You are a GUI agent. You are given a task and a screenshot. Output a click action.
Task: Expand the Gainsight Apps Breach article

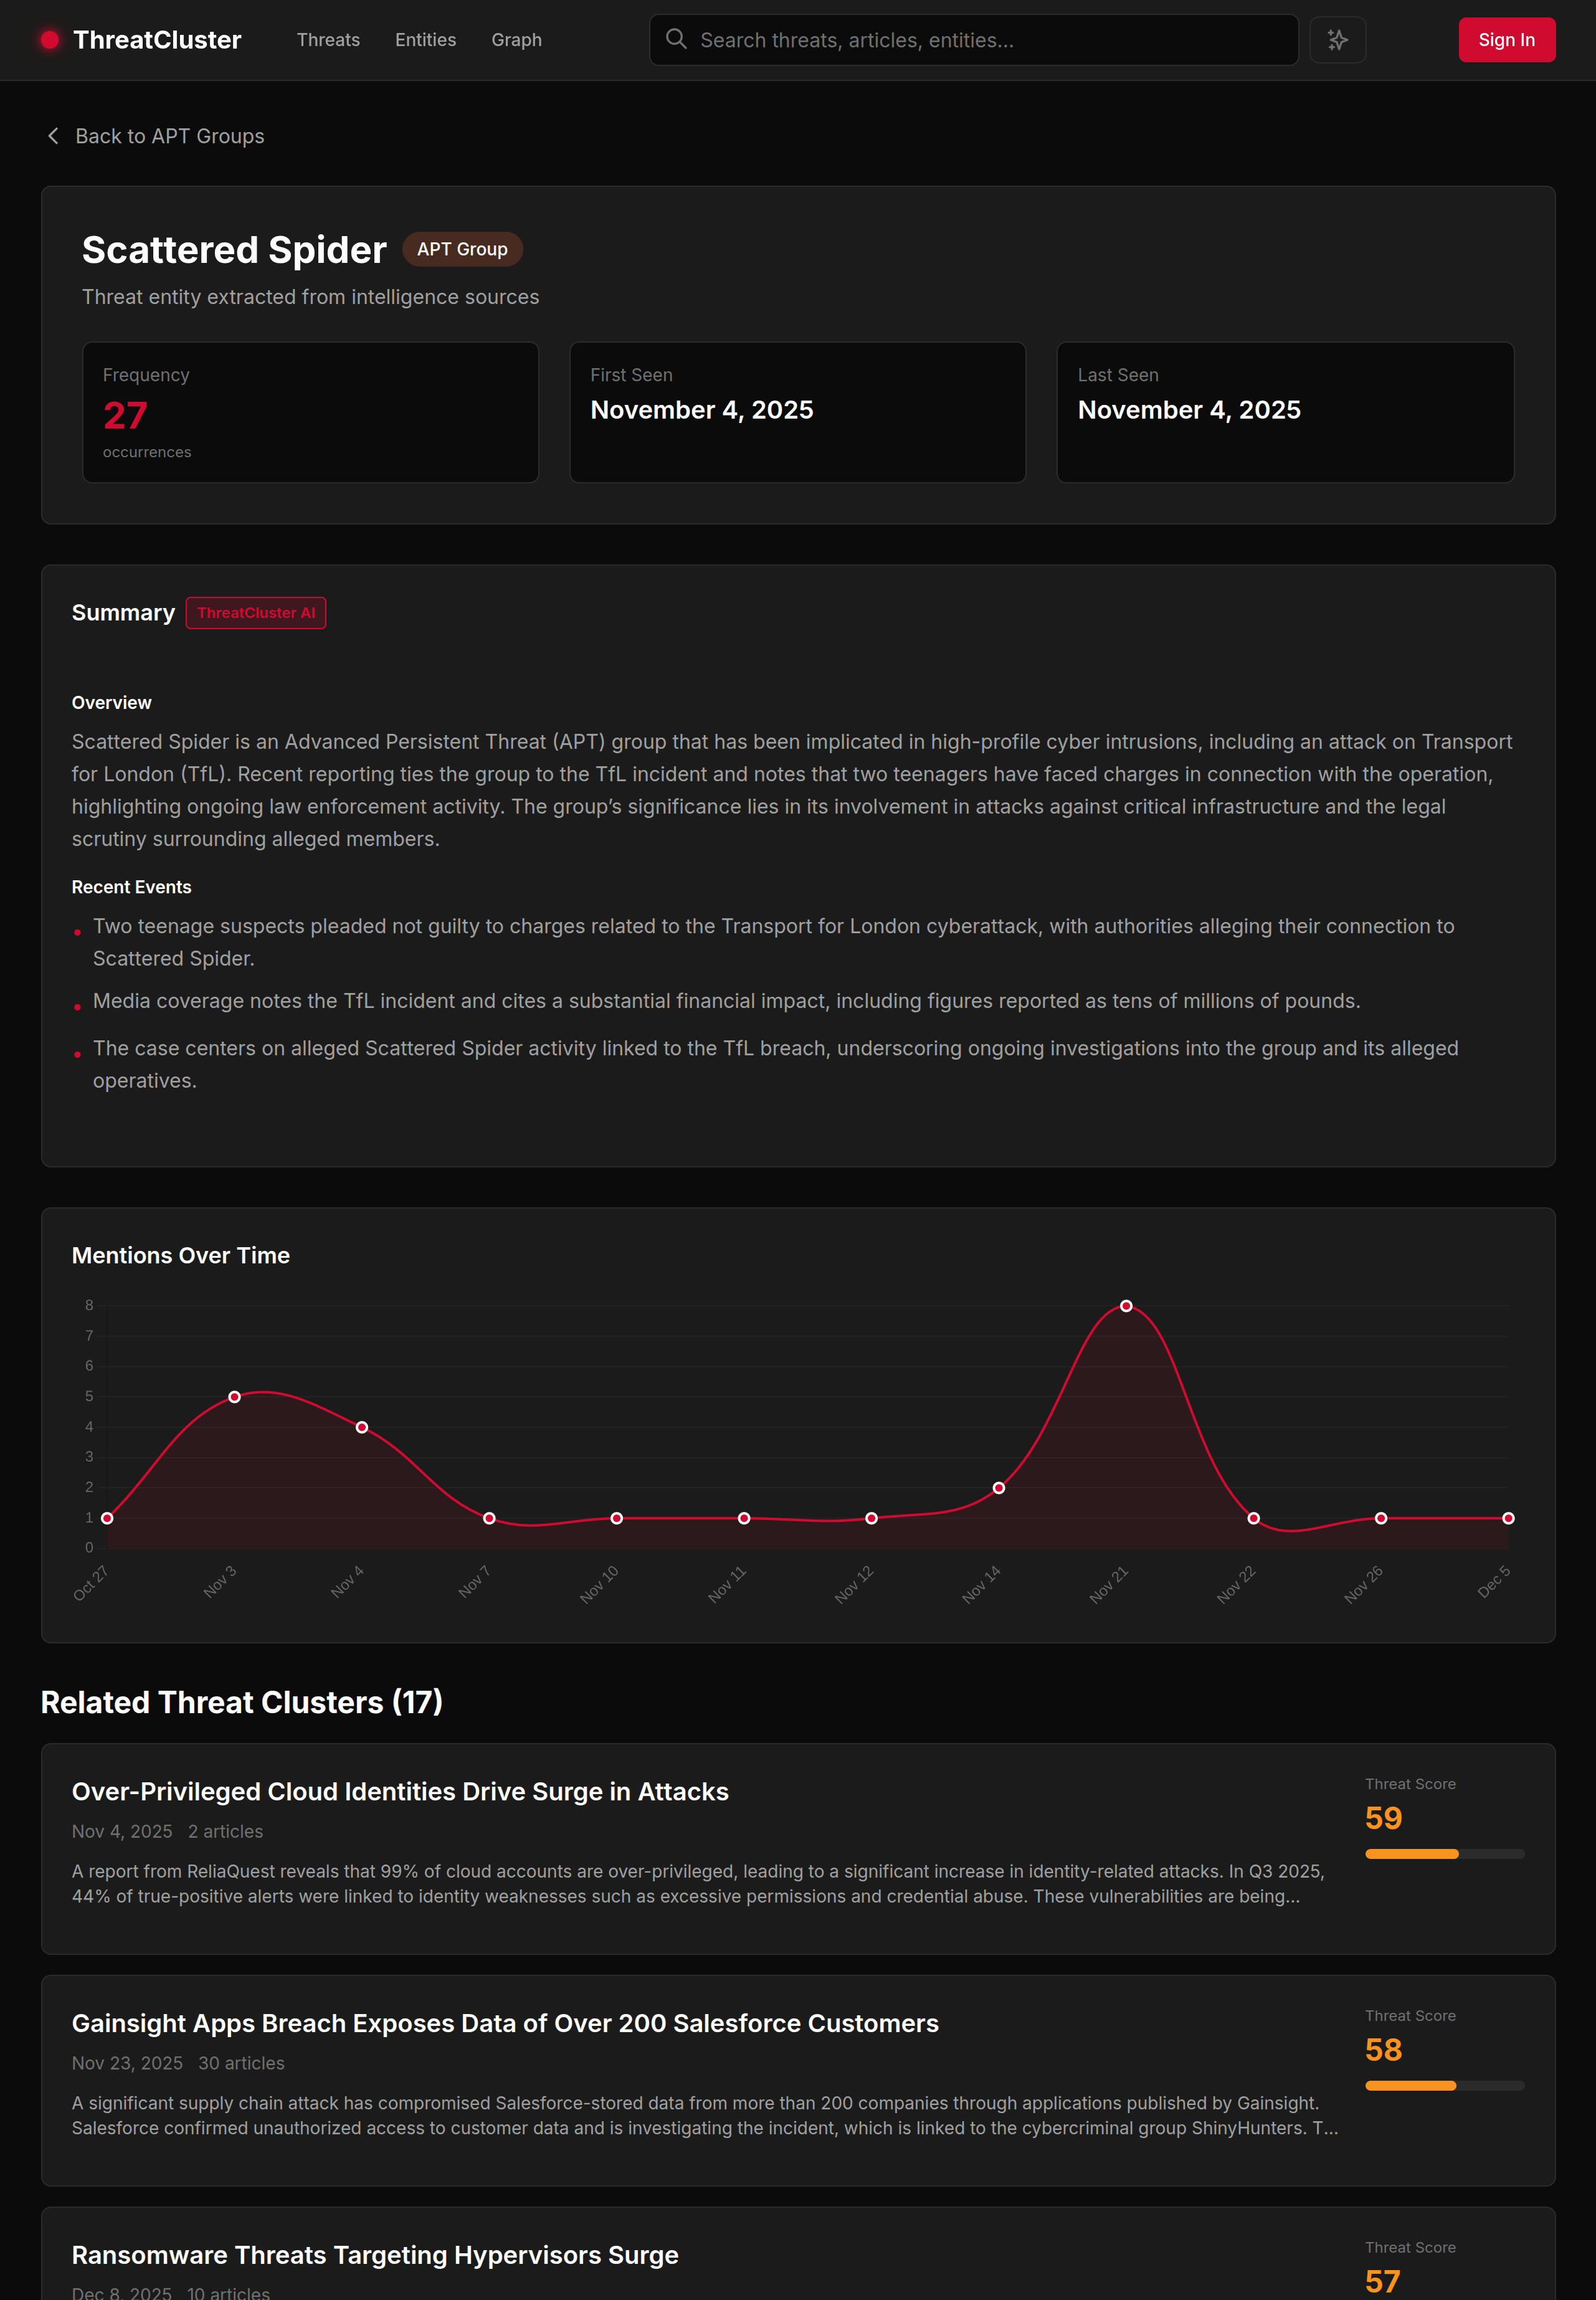[505, 2023]
